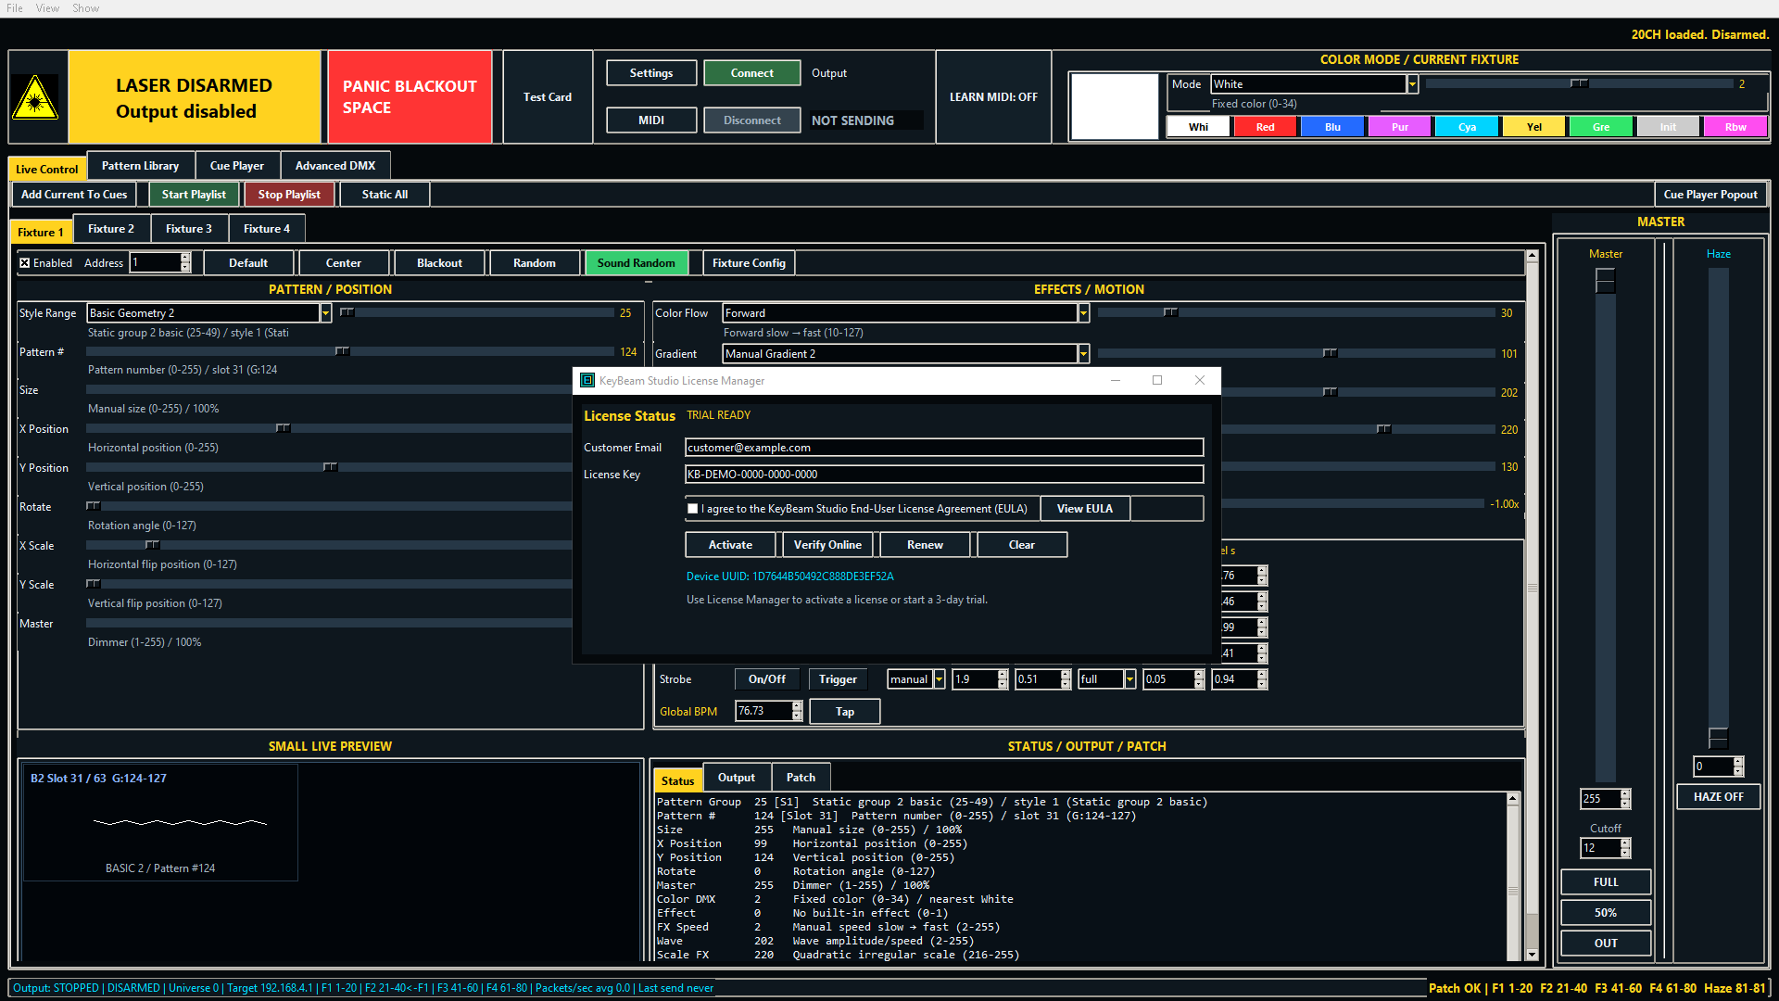Click the Start Playlist button
This screenshot has width=1779, height=1001.
(194, 195)
